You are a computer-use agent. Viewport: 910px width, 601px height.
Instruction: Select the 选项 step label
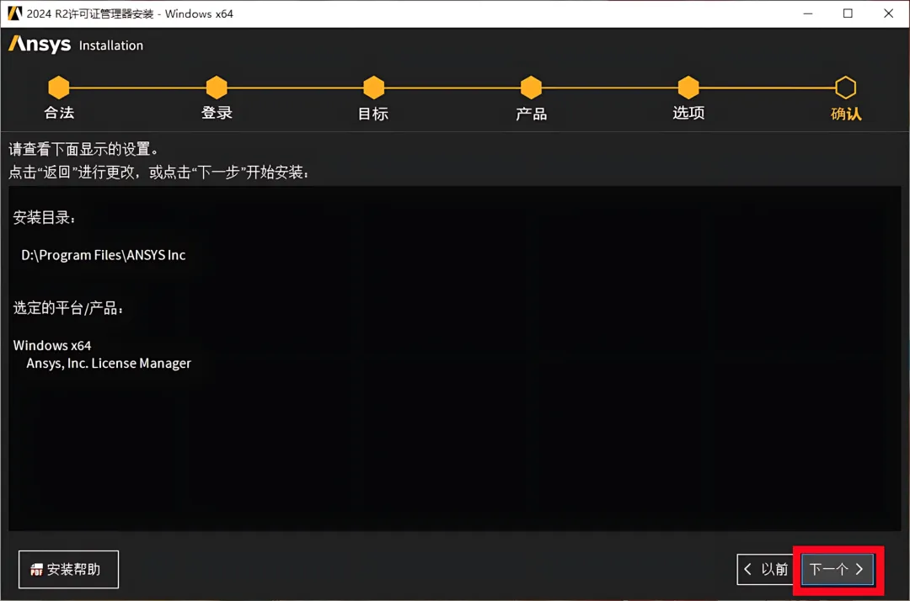tap(688, 113)
